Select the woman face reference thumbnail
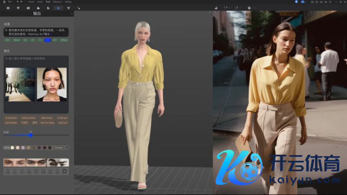 (x=52, y=84)
